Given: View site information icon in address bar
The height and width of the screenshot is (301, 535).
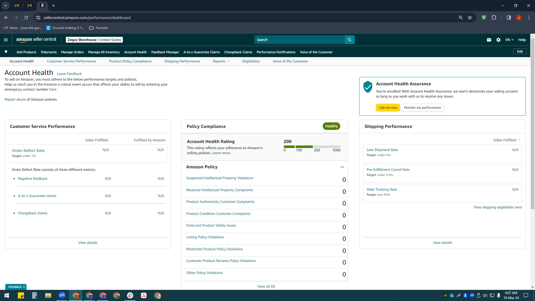Looking at the screenshot, I should click(38, 18).
